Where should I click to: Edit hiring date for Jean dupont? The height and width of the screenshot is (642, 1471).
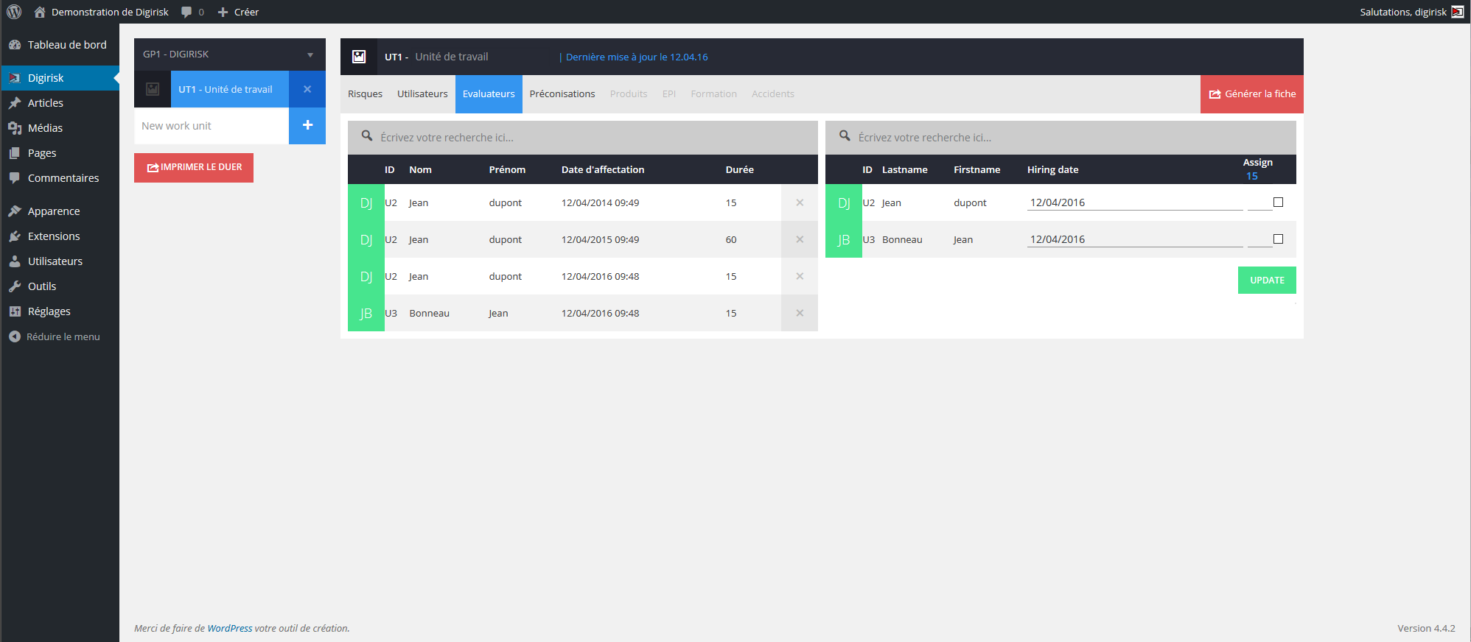pos(1135,202)
